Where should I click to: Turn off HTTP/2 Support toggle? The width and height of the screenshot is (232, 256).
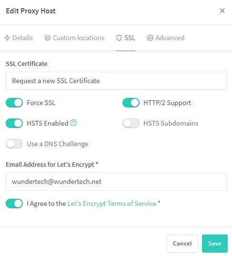click(131, 103)
